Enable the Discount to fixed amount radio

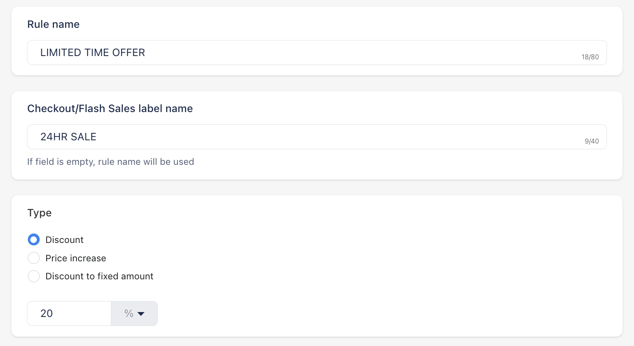coord(34,276)
